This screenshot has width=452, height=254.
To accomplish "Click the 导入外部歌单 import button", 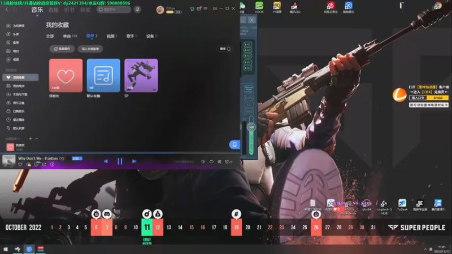I will pyautogui.click(x=90, y=49).
